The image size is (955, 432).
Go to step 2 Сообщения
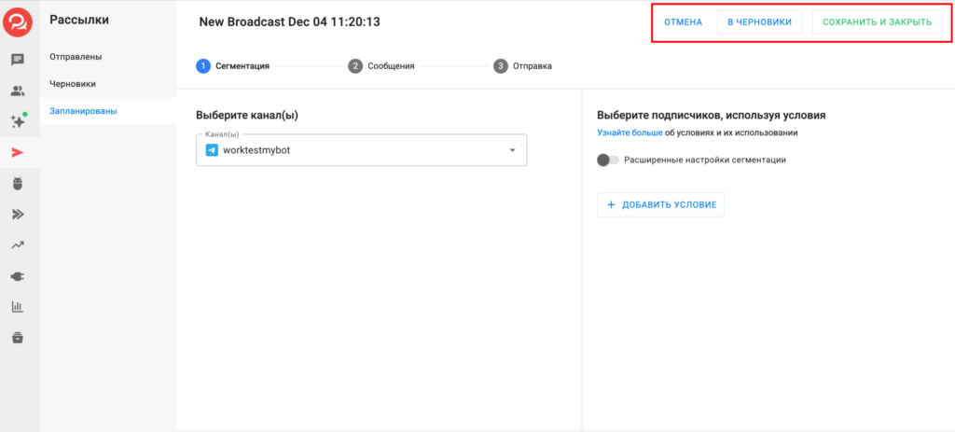click(381, 66)
